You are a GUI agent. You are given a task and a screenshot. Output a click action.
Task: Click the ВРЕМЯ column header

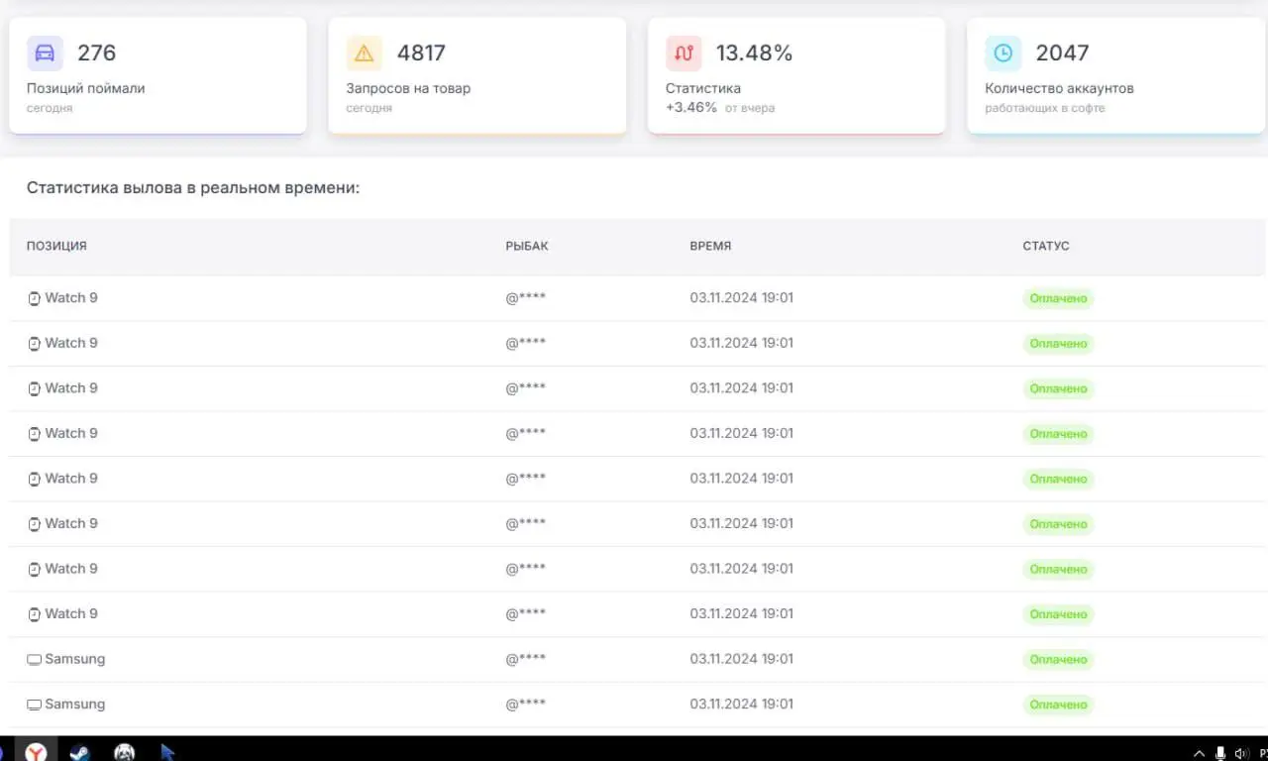(x=710, y=246)
